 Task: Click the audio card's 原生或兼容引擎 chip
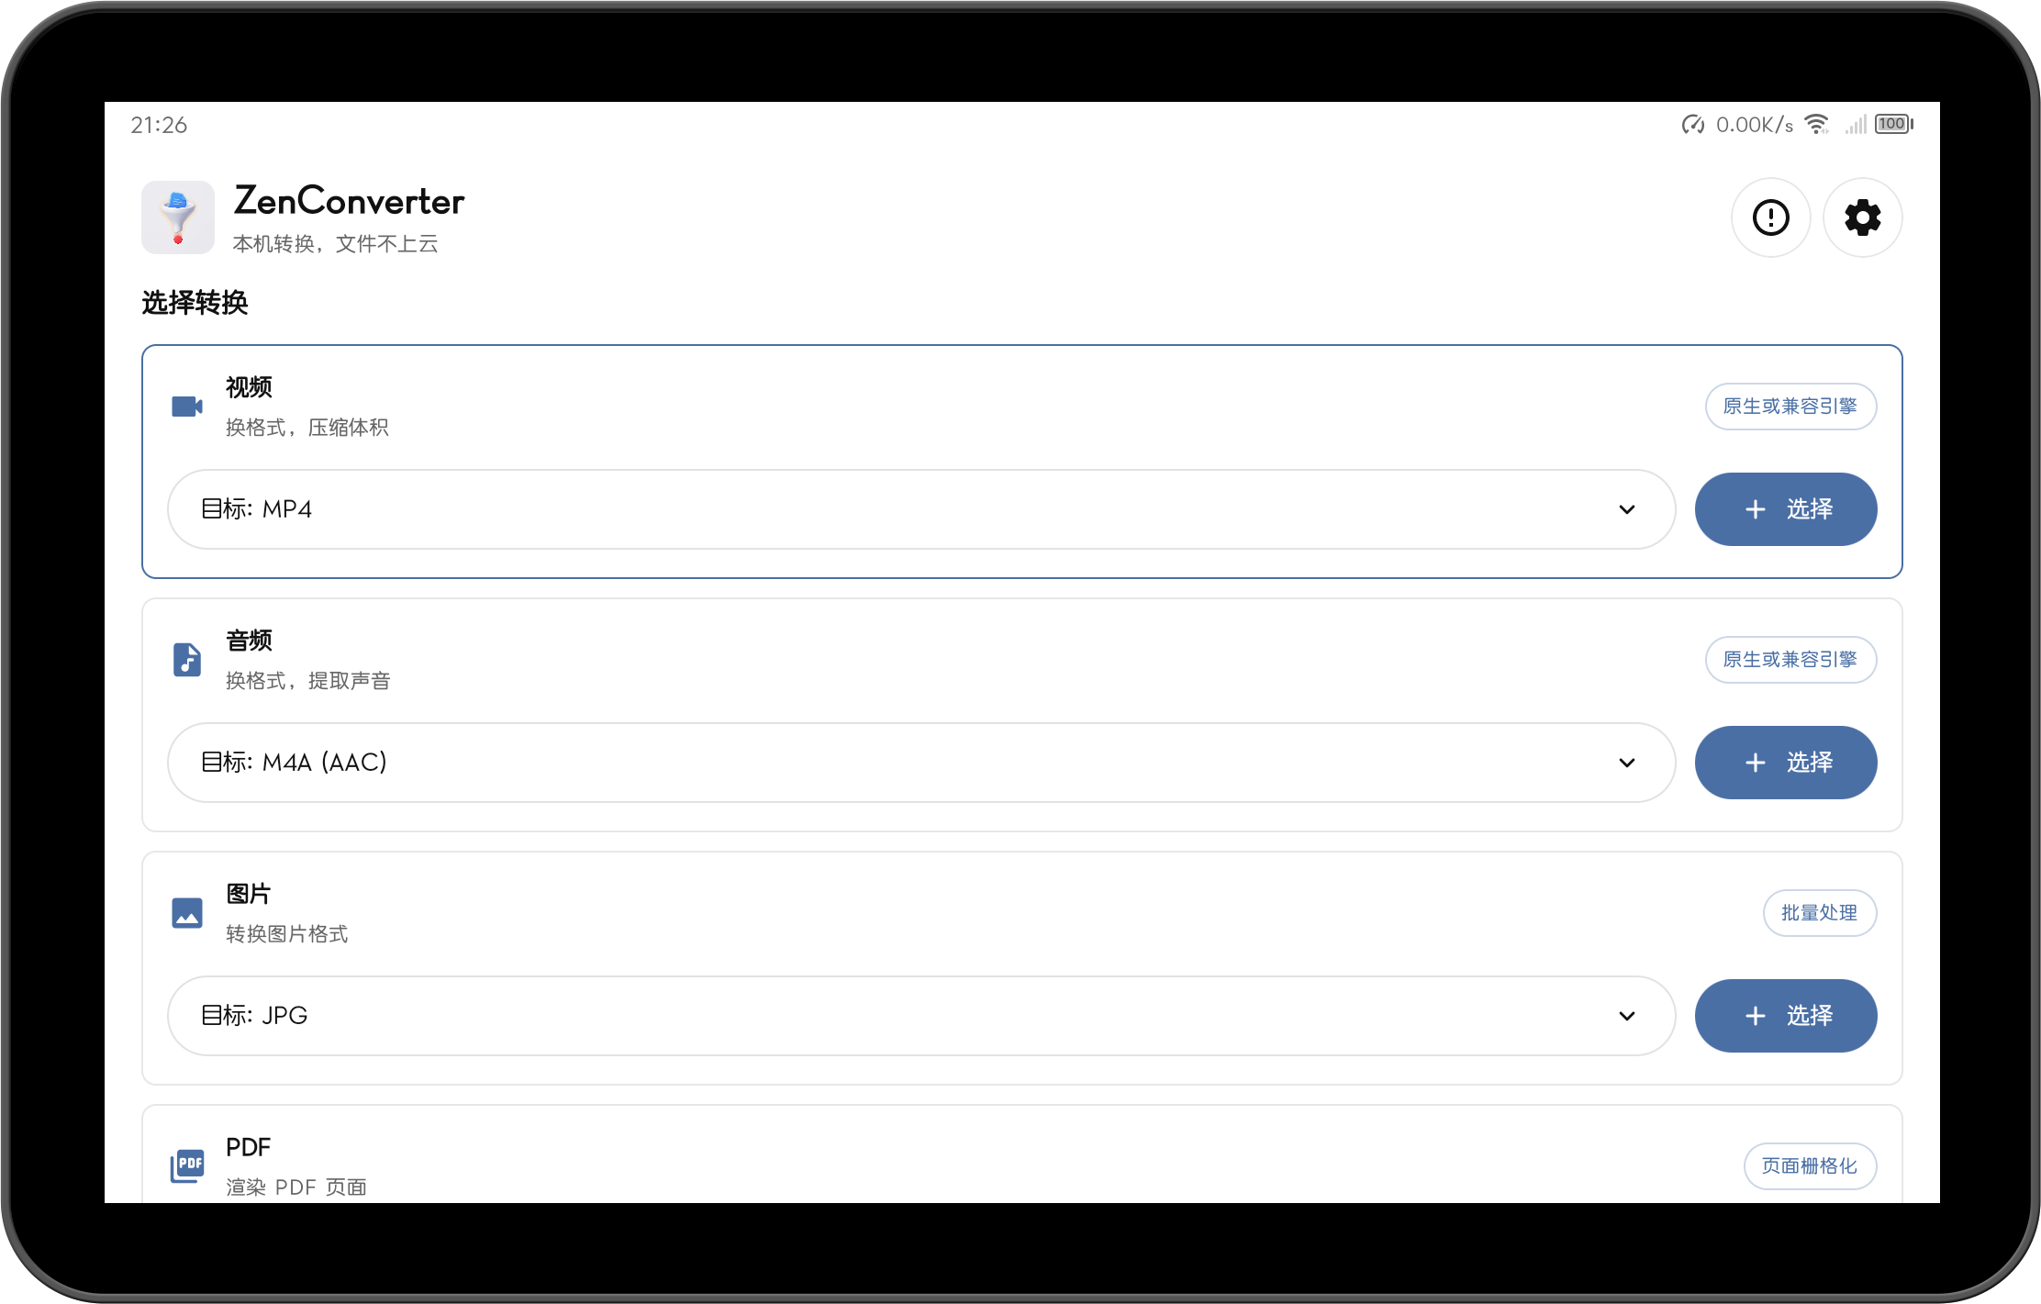pos(1790,660)
